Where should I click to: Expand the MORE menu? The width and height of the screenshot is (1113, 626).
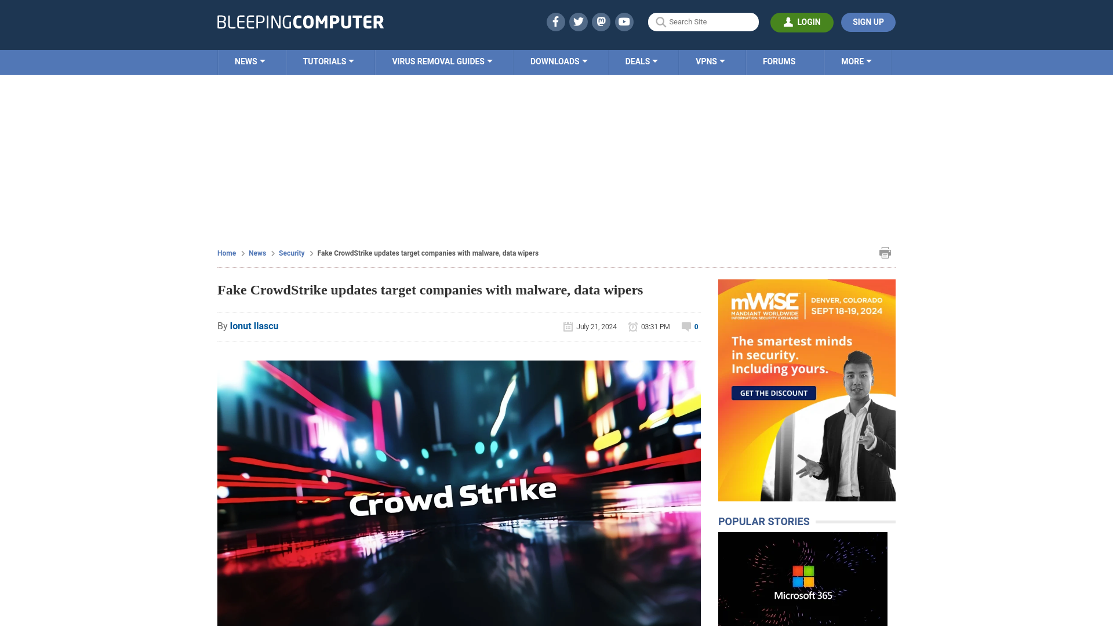coord(857,61)
